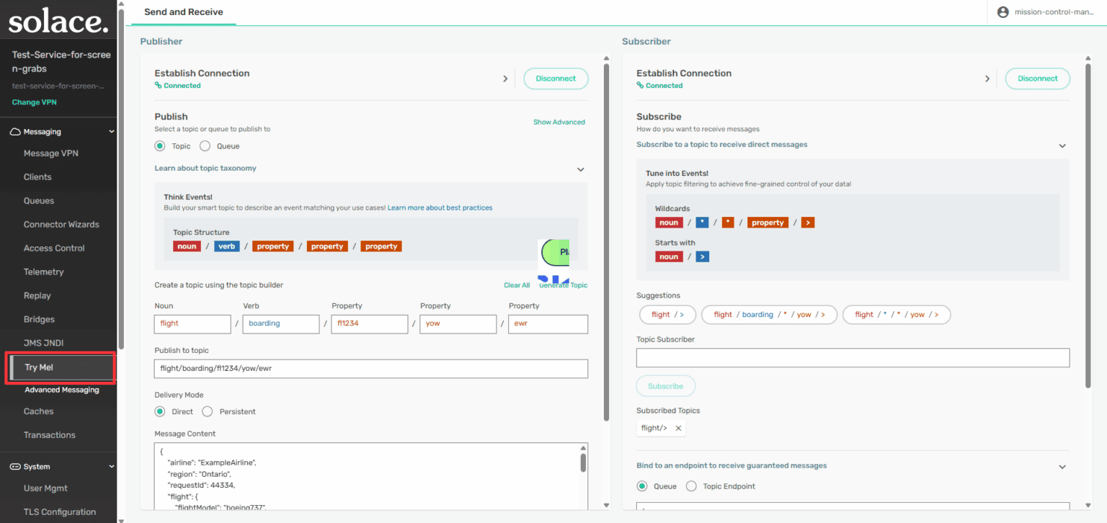Click the noun chip under Wildcards

point(669,222)
